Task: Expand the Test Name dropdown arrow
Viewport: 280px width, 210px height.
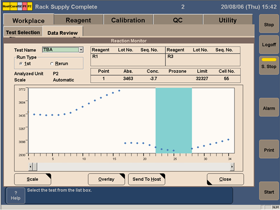Action: coord(81,50)
